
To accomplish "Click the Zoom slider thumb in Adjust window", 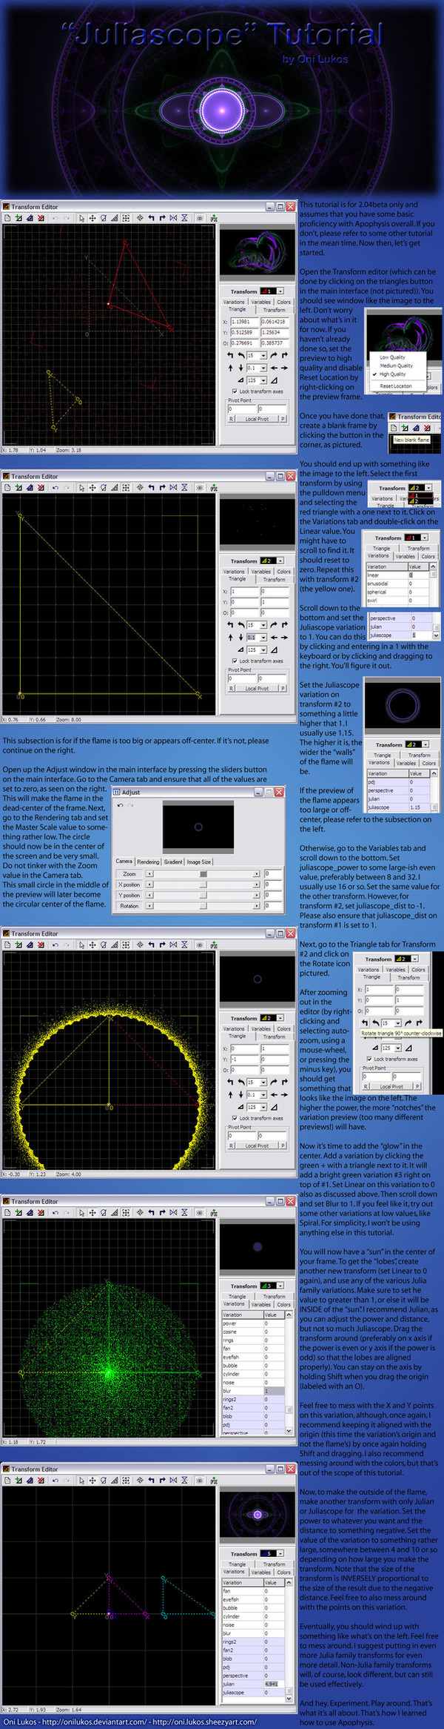I will 203,874.
